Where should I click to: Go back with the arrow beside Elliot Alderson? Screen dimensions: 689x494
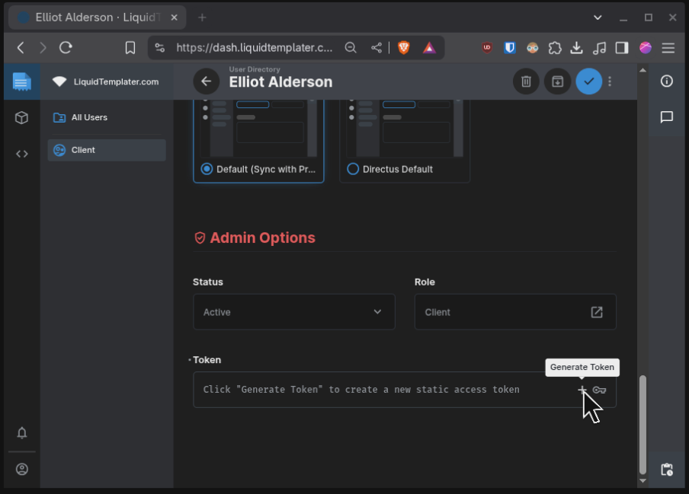(206, 81)
